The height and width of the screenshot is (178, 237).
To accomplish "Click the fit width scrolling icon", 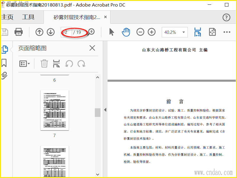I will [198, 32].
